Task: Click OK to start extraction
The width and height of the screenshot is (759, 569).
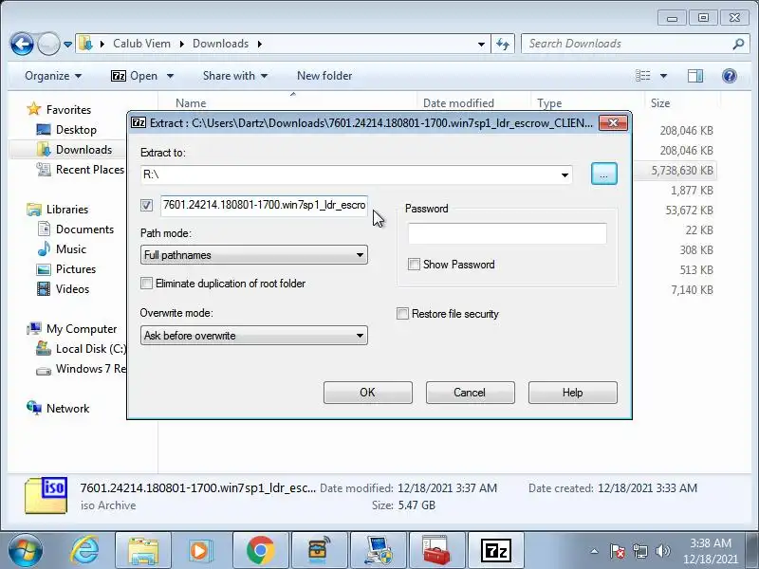Action: click(368, 393)
